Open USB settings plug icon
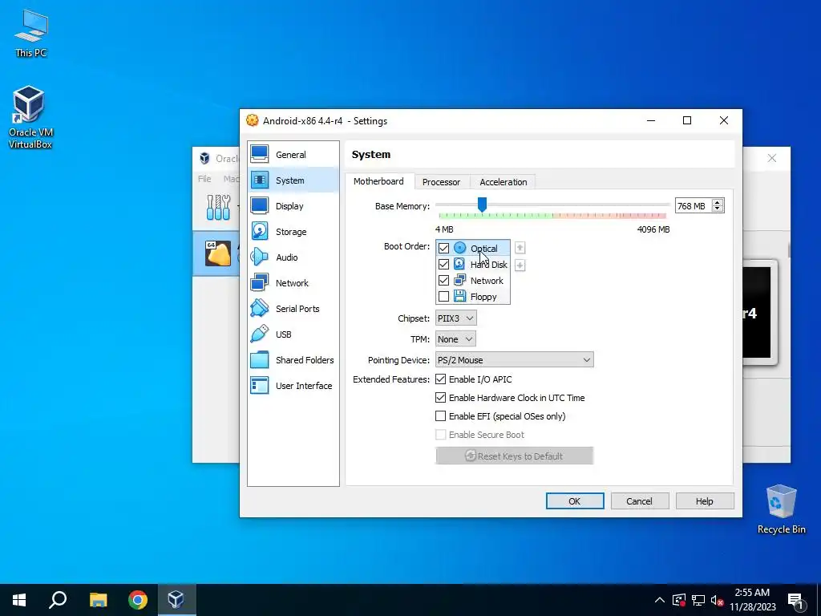The image size is (821, 616). pos(259,334)
